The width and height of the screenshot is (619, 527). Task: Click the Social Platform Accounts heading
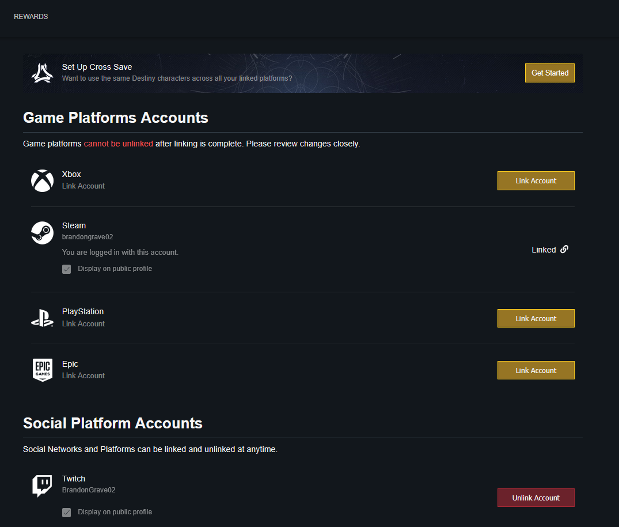(113, 423)
